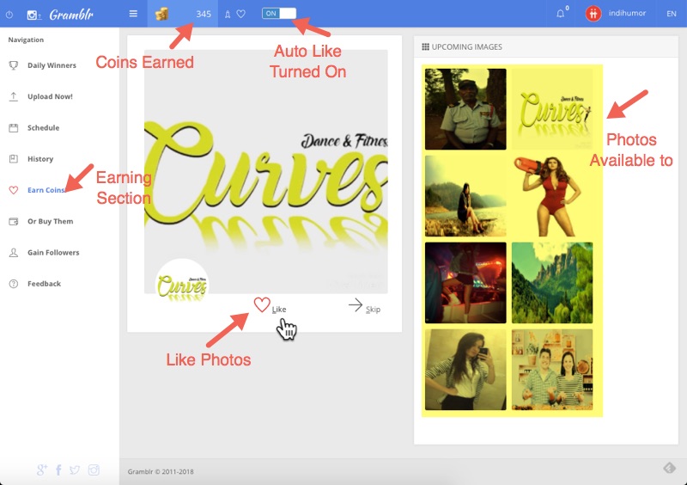Click the question mark icon beside Feedback

point(14,284)
